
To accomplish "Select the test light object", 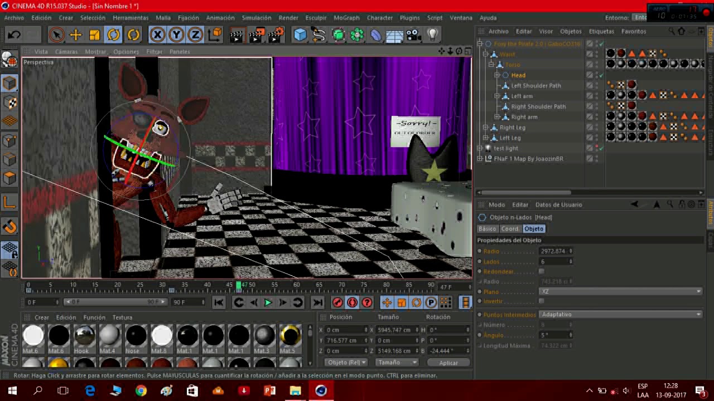I will (x=506, y=148).
